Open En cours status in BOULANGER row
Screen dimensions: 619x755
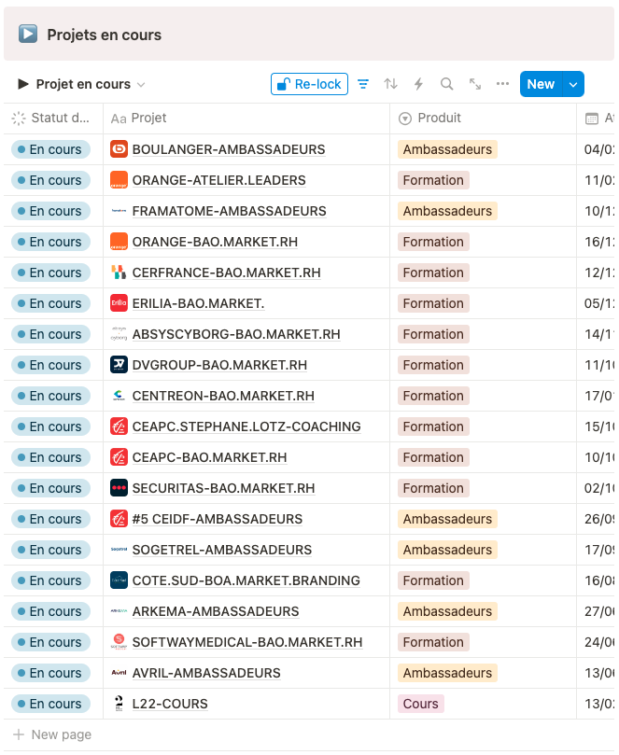coord(50,149)
